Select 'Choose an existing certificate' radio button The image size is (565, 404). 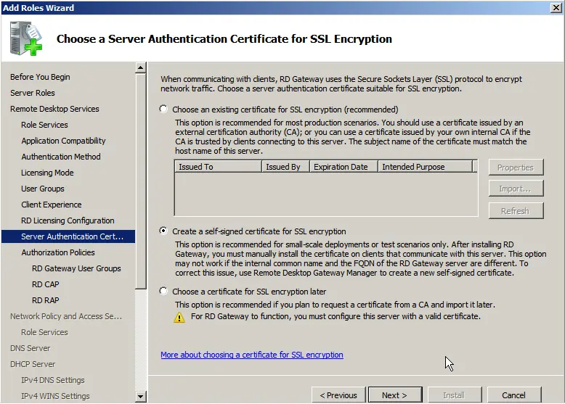click(163, 110)
